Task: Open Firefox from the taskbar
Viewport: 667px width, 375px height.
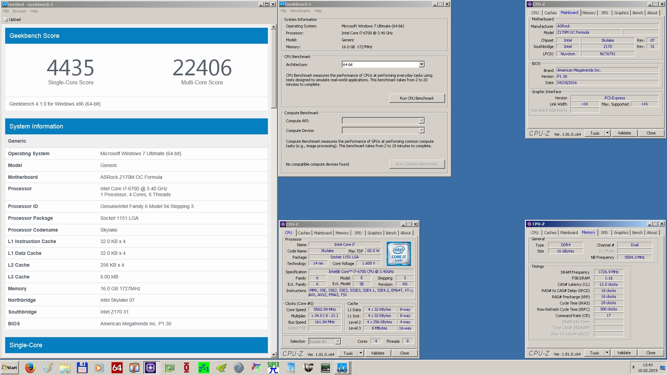Action: click(30, 368)
